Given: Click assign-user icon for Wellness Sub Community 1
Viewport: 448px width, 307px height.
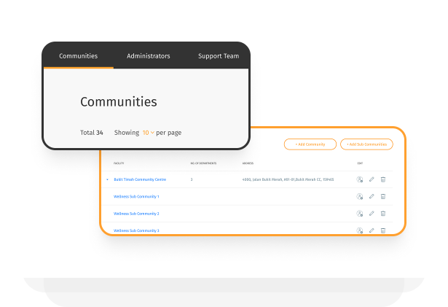Looking at the screenshot, I should coord(359,196).
